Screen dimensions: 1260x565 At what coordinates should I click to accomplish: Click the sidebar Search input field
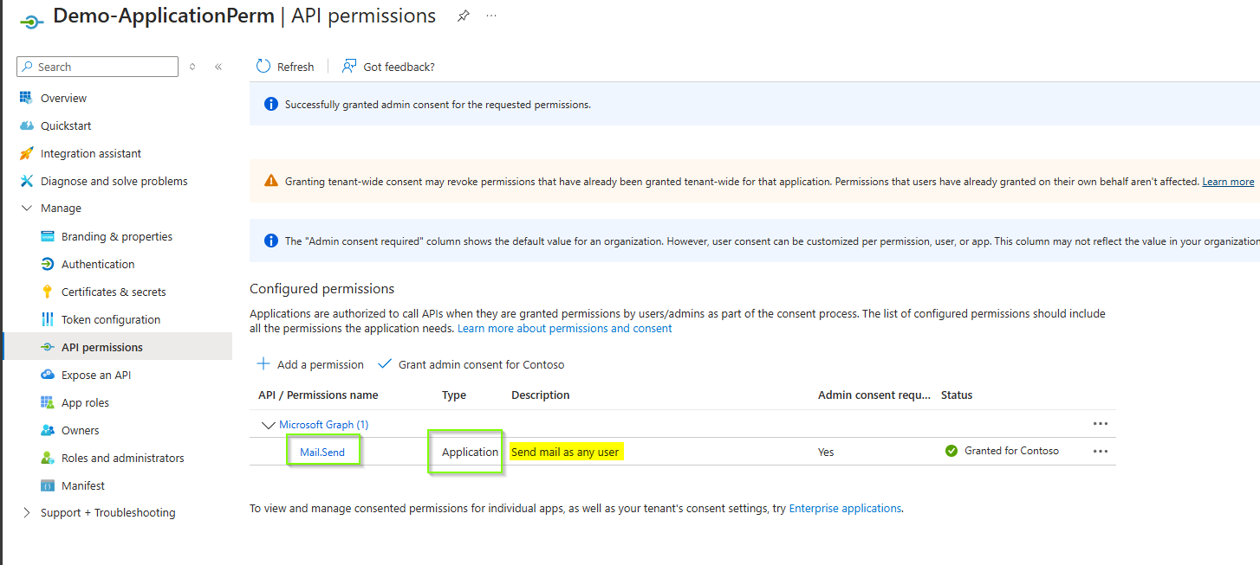(97, 67)
